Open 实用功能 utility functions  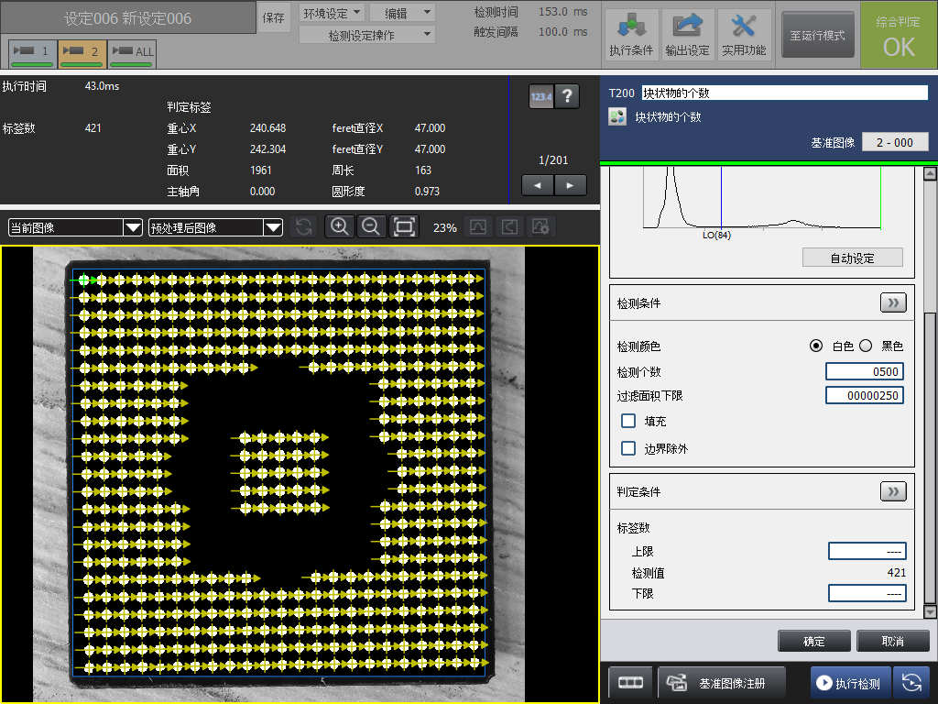[743, 35]
